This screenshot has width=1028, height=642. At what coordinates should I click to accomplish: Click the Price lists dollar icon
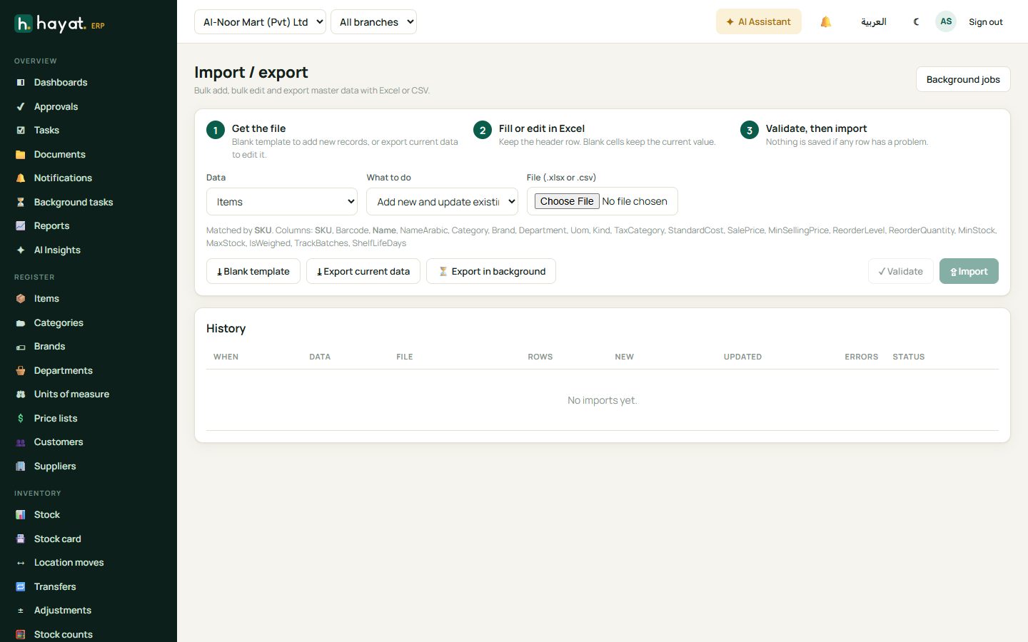[21, 419]
